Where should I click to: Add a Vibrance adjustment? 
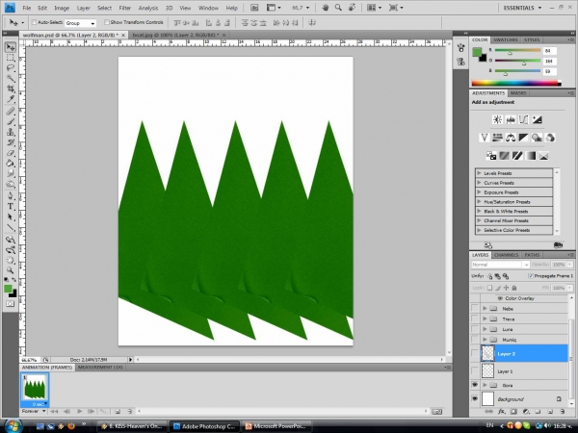pyautogui.click(x=484, y=138)
